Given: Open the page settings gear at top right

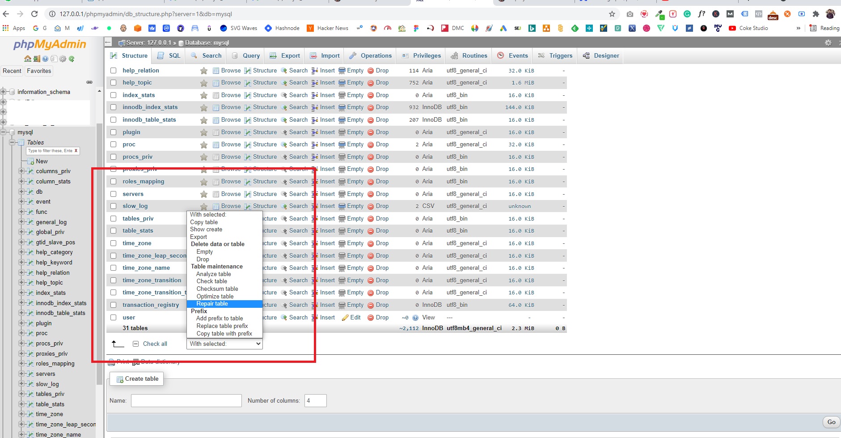Looking at the screenshot, I should click(x=828, y=43).
